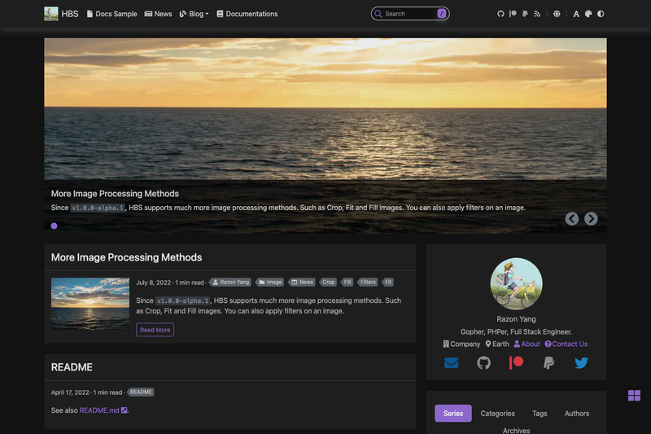Click the Patreon social icon in profile
Viewport: 651px width, 434px height.
[516, 363]
